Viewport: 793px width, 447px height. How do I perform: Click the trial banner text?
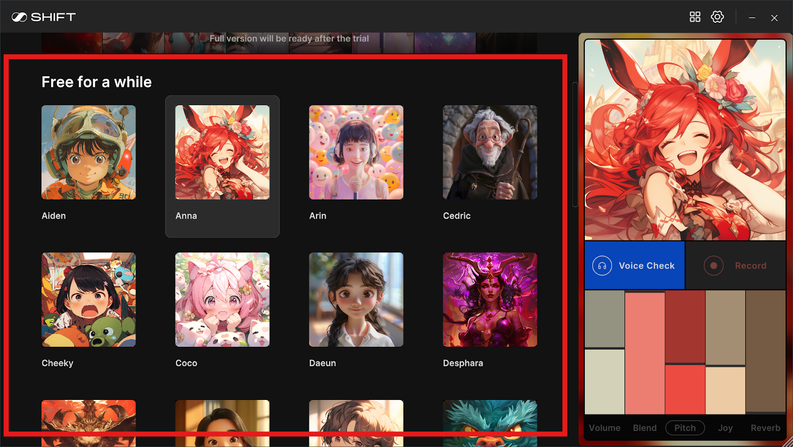[x=289, y=39]
